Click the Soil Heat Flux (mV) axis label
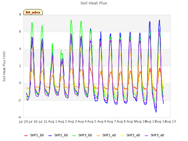The height and width of the screenshot is (141, 188). (4, 66)
